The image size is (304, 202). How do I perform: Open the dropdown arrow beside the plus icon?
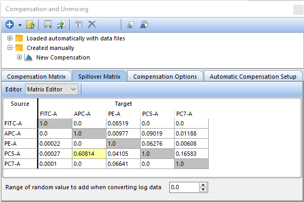pos(20,25)
